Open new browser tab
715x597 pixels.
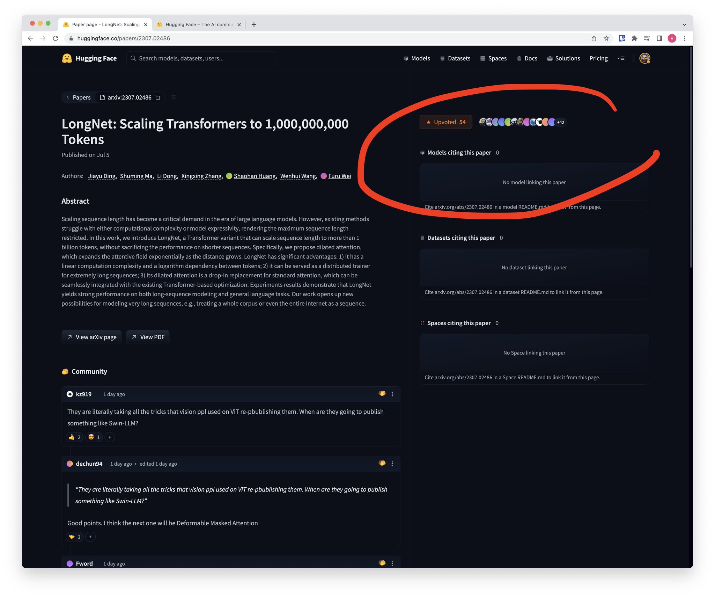254,24
